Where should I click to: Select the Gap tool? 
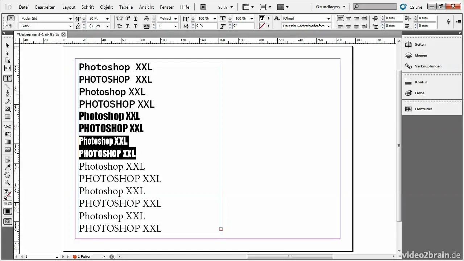[x=7, y=68]
